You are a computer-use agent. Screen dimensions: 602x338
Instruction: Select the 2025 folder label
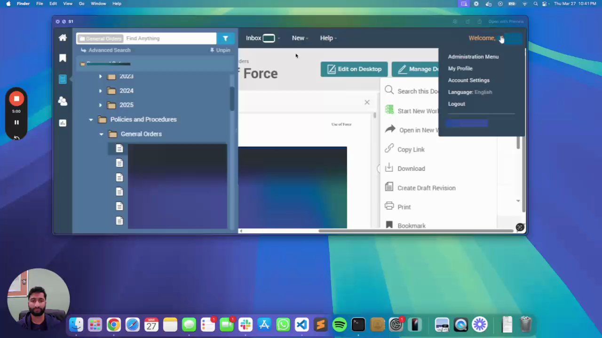[126, 105]
